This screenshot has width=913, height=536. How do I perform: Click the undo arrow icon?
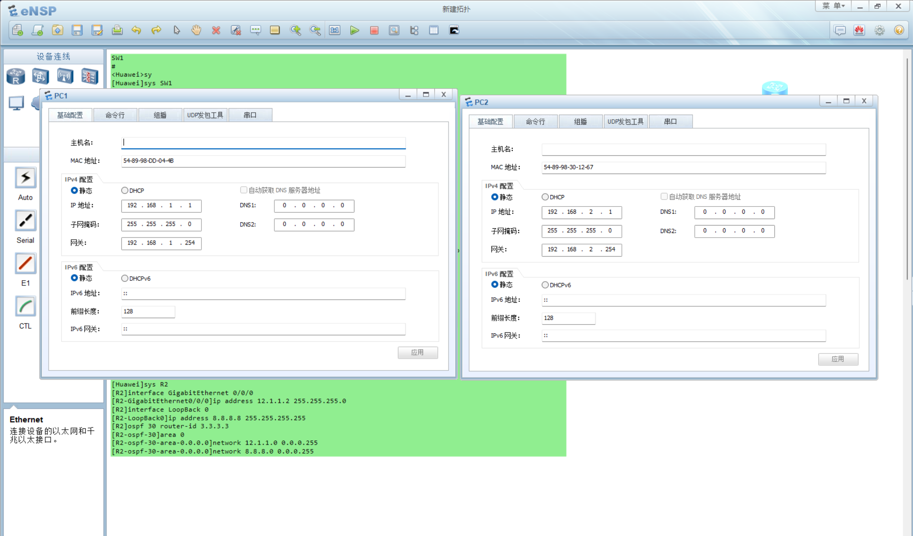point(136,30)
